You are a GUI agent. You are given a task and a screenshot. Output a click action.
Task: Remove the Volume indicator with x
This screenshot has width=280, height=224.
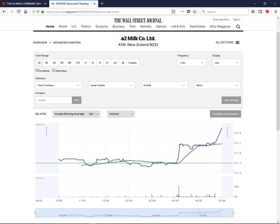(x=132, y=114)
